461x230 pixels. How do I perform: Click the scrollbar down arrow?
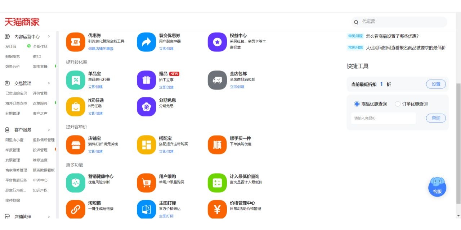458,216
